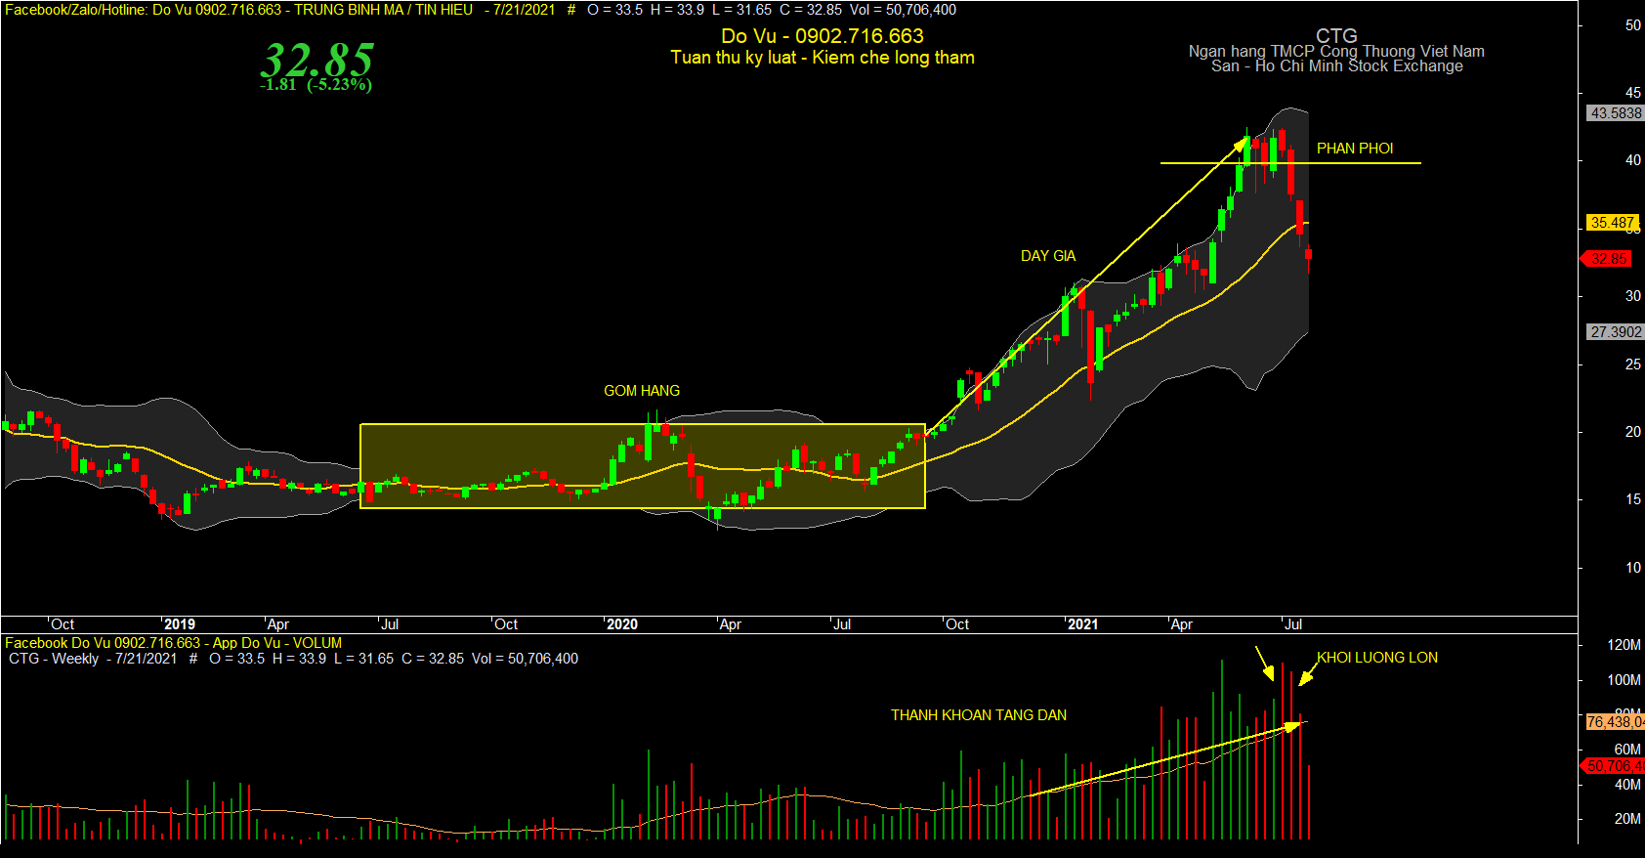Screen dimensions: 1645x858
Task: Click the DAY GIA annotation text
Action: tap(1048, 256)
